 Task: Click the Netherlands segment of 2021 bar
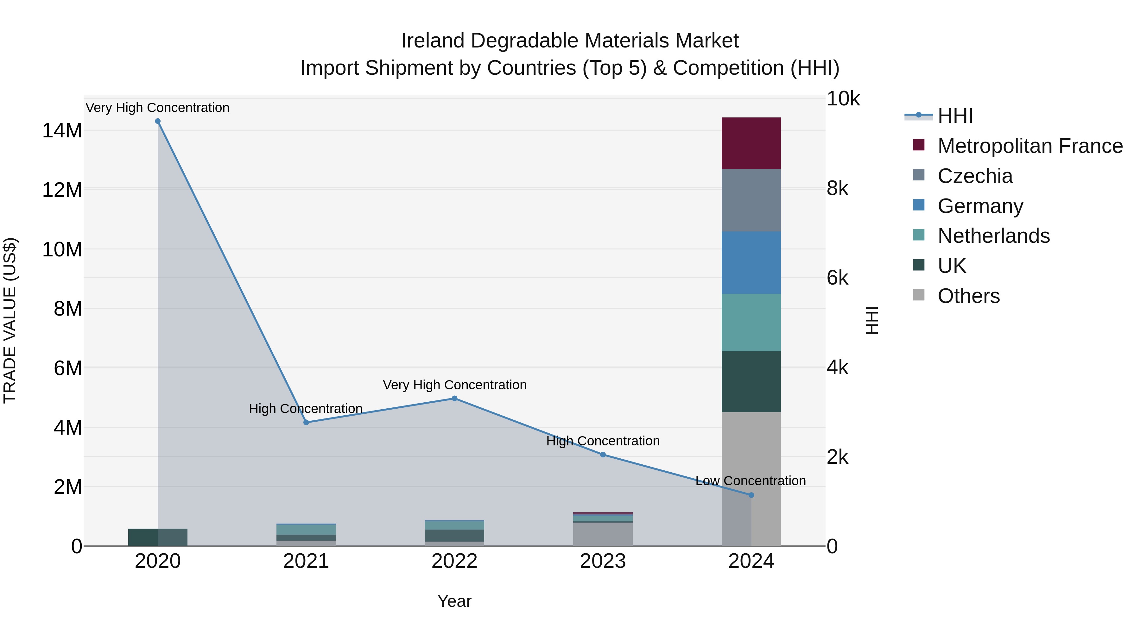coord(306,530)
